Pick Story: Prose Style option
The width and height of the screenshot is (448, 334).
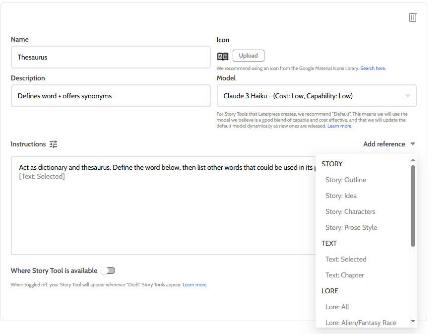(x=351, y=227)
